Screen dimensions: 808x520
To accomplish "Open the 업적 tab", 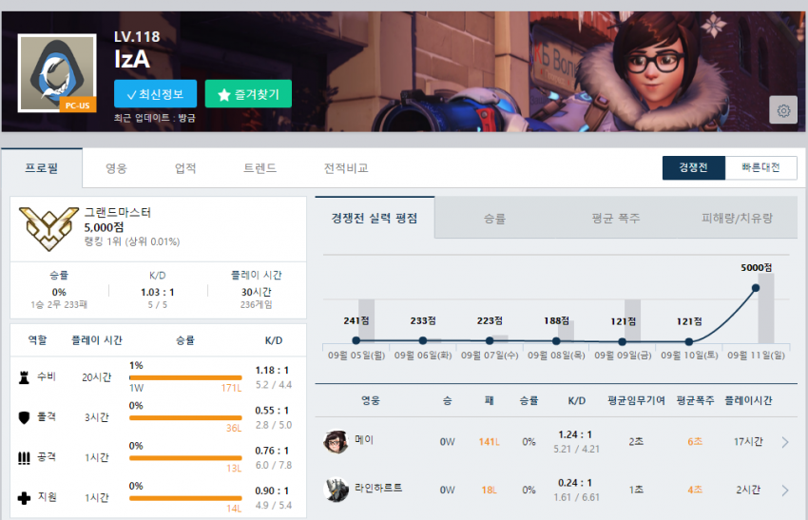I will (x=185, y=168).
